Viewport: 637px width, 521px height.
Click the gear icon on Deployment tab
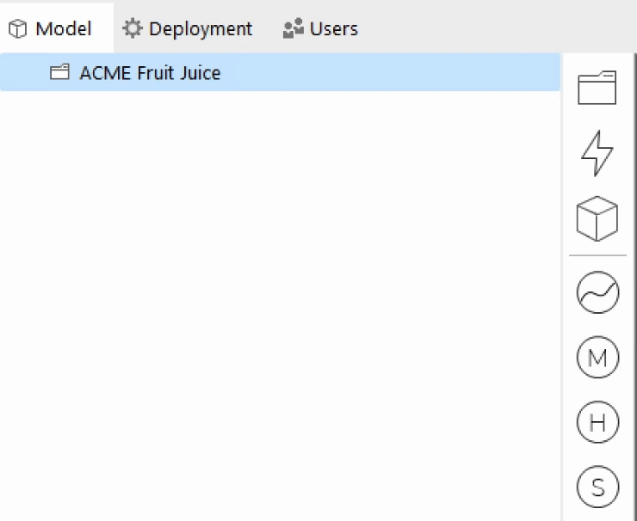pyautogui.click(x=133, y=28)
